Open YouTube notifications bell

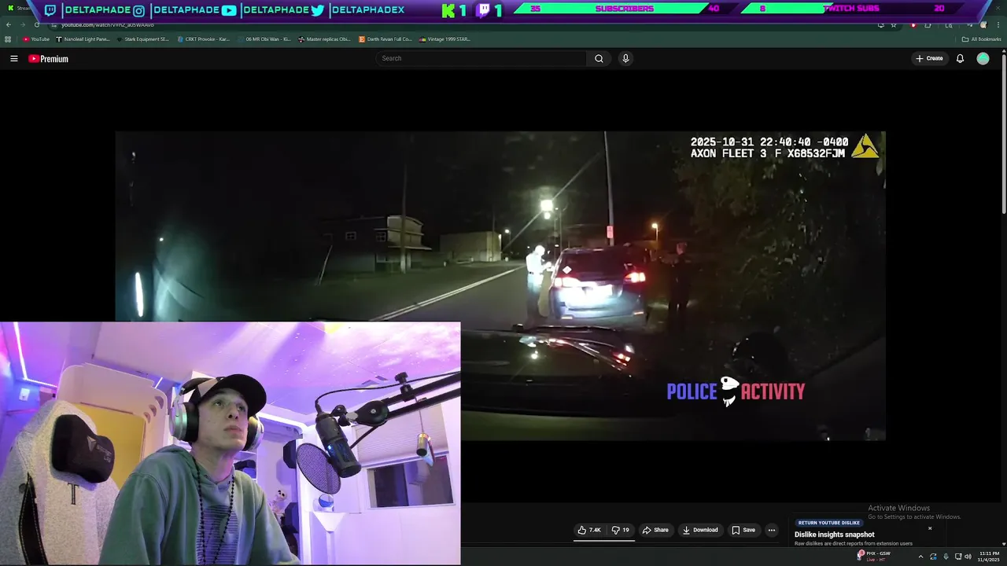pos(960,58)
